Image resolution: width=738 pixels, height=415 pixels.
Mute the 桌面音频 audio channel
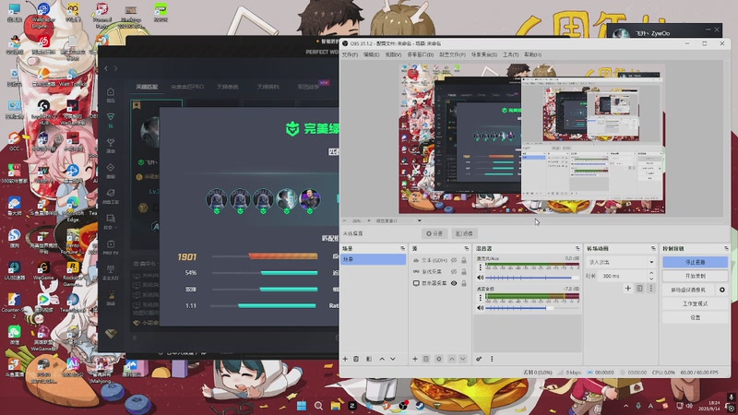coord(480,308)
